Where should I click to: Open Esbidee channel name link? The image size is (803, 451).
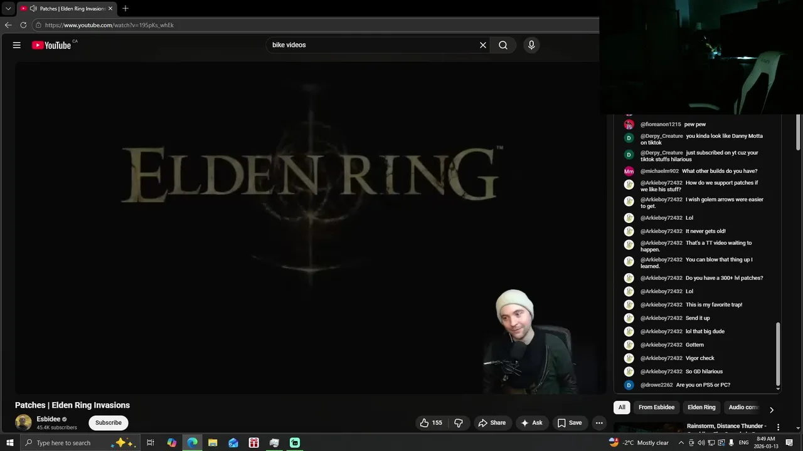tap(48, 419)
